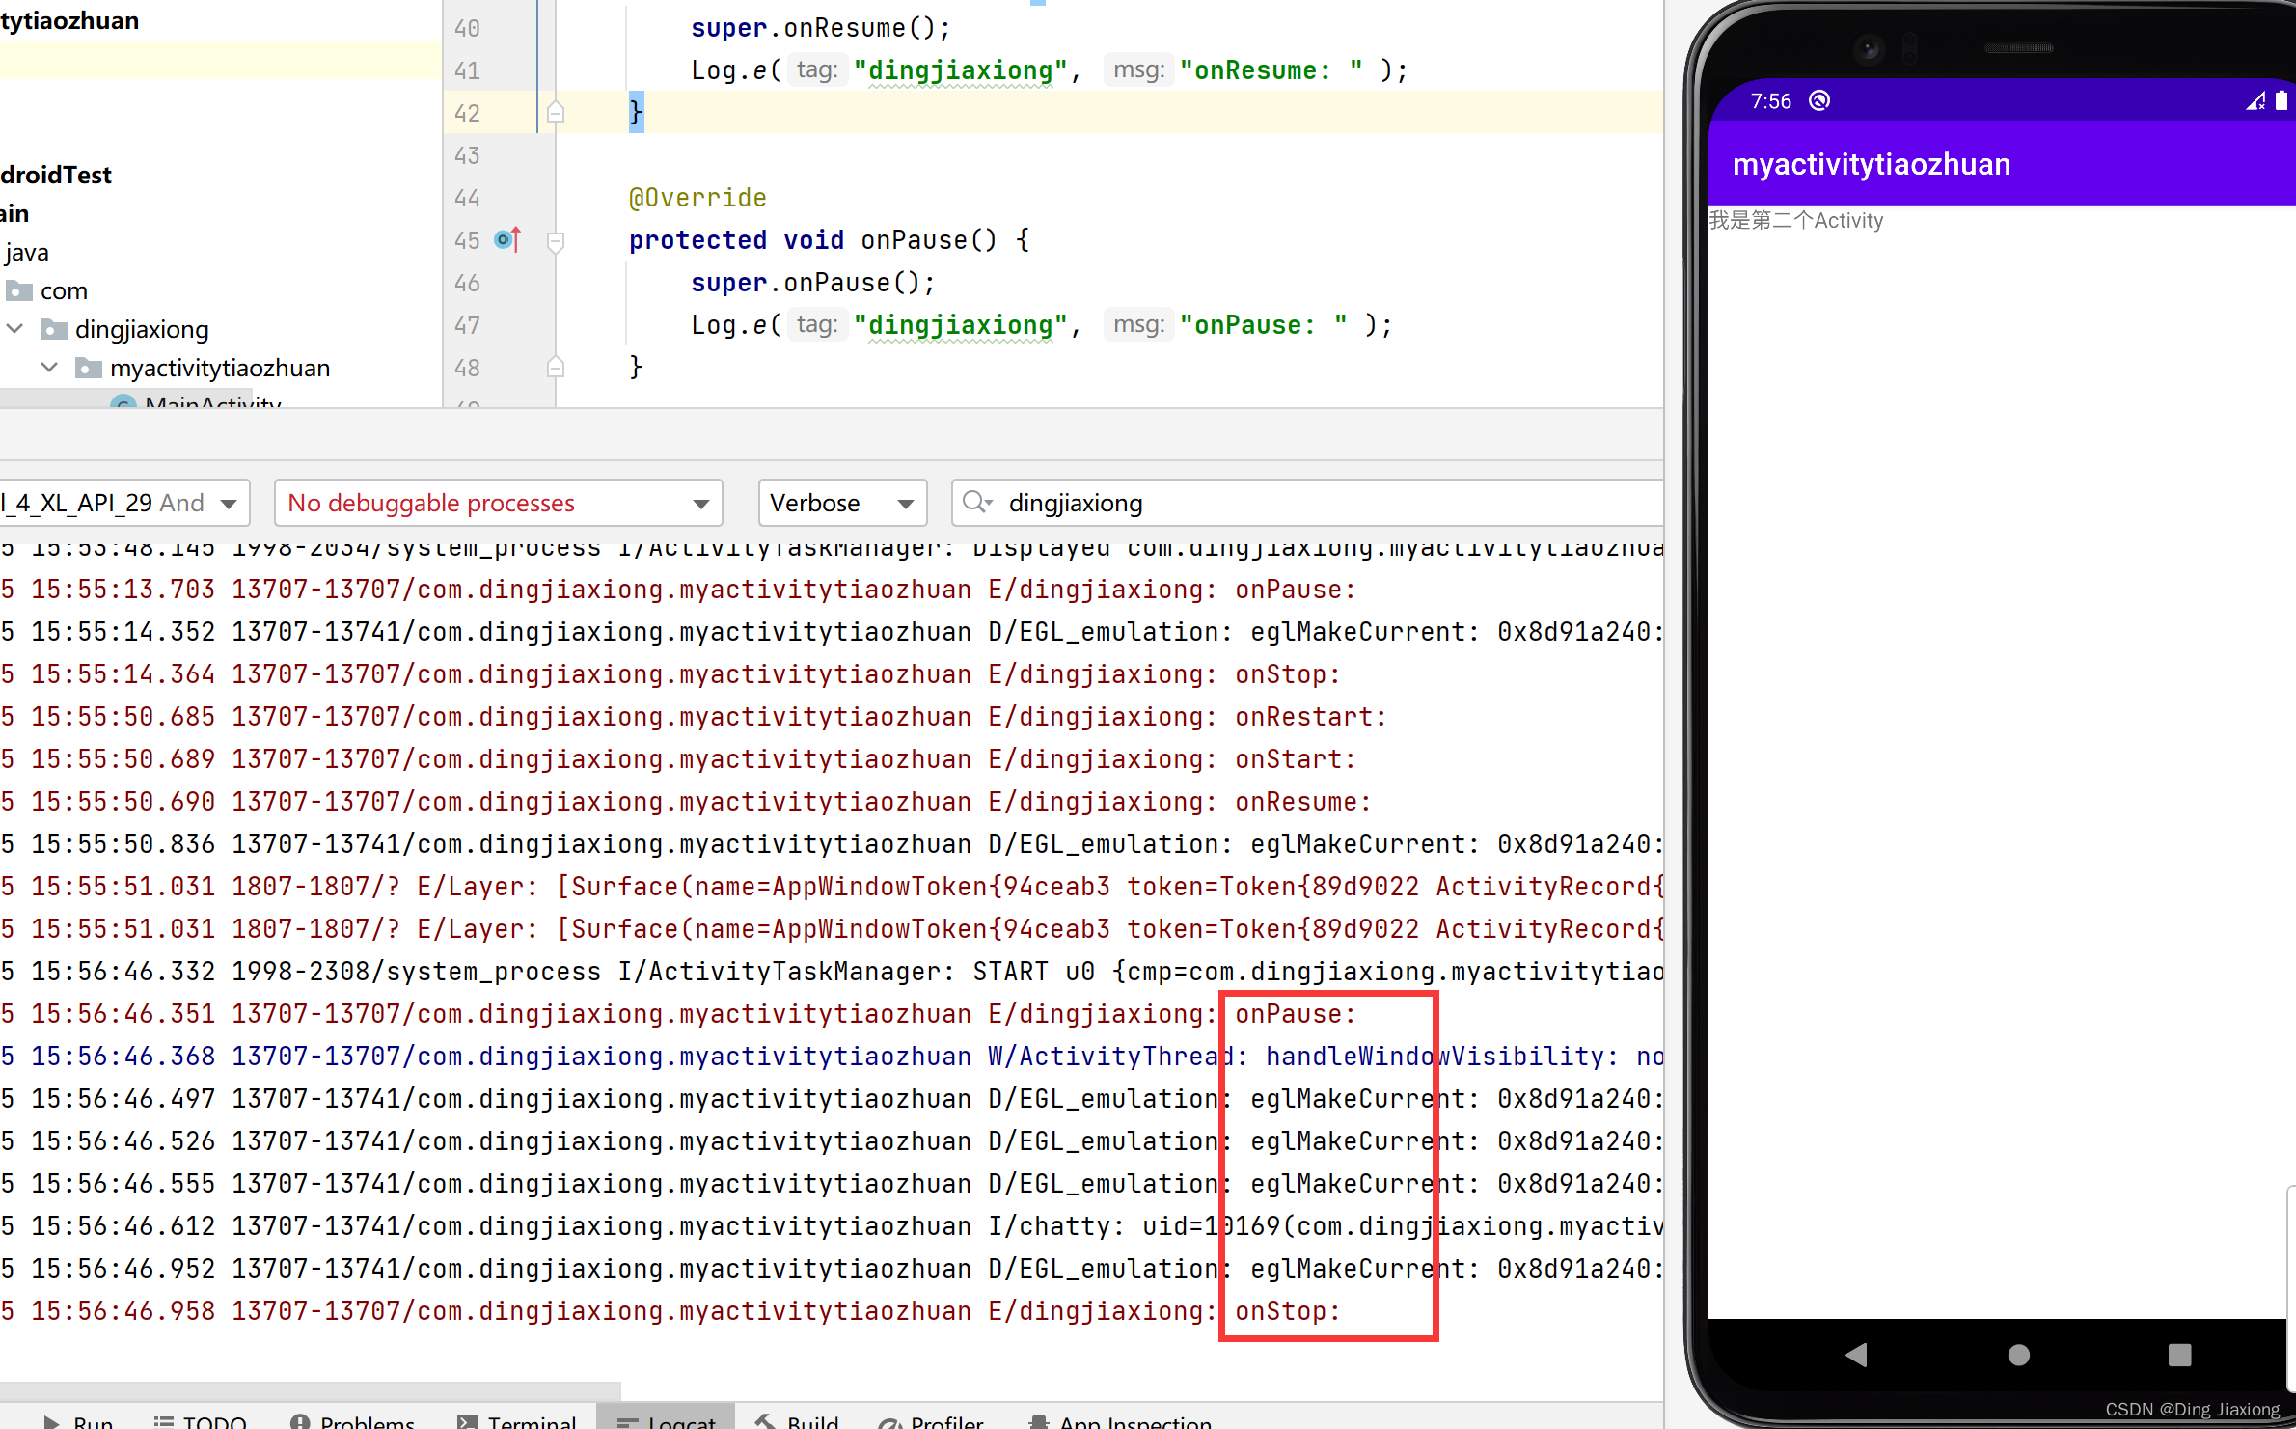
Task: Select the dingjiaxiong folder row
Action: coord(124,329)
